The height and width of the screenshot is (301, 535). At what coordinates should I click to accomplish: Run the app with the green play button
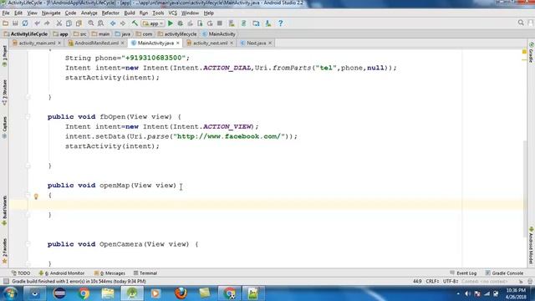tap(171, 23)
